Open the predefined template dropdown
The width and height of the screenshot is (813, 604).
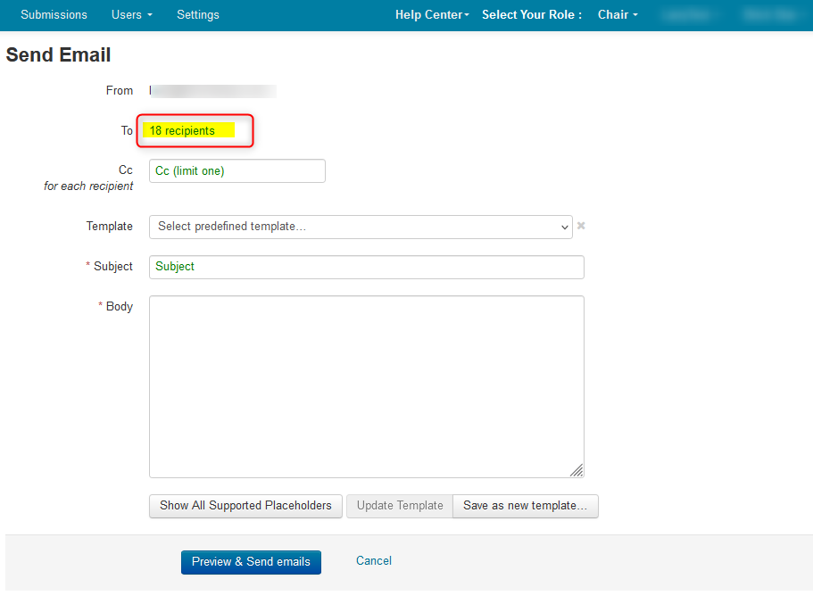pyautogui.click(x=361, y=228)
